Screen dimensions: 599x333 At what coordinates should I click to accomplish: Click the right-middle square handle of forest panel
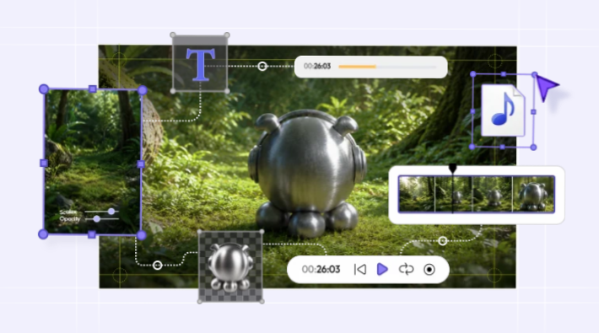coord(141,164)
